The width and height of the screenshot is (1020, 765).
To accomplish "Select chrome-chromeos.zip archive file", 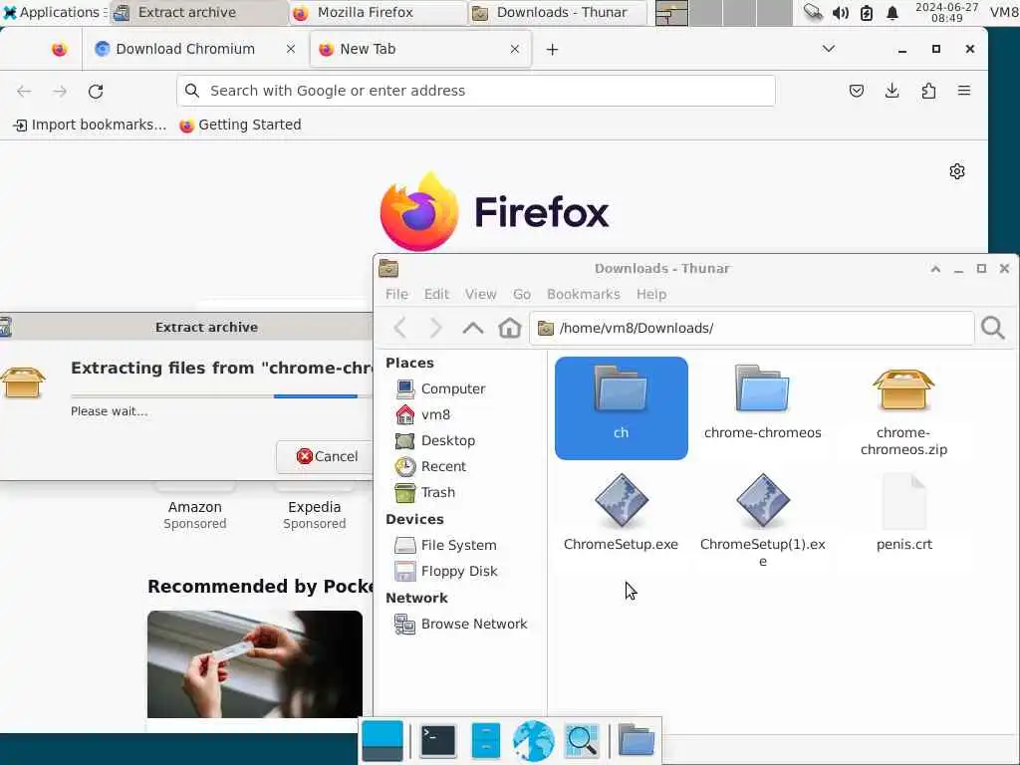I will point(903,411).
